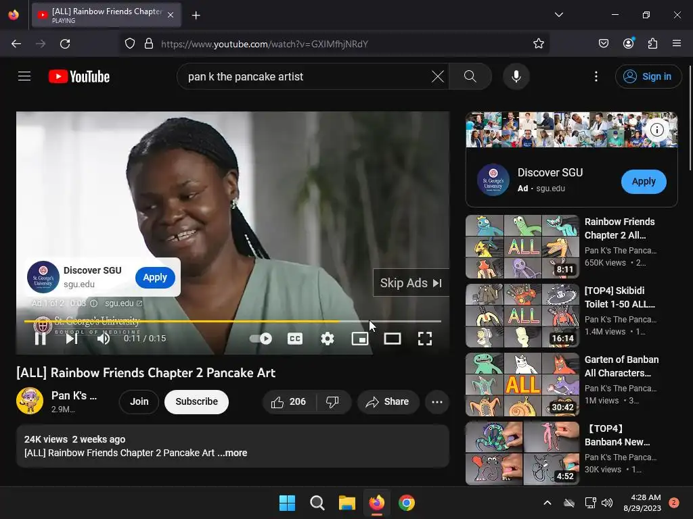Open system volume tray icon
Image resolution: width=693 pixels, height=519 pixels.
click(607, 503)
